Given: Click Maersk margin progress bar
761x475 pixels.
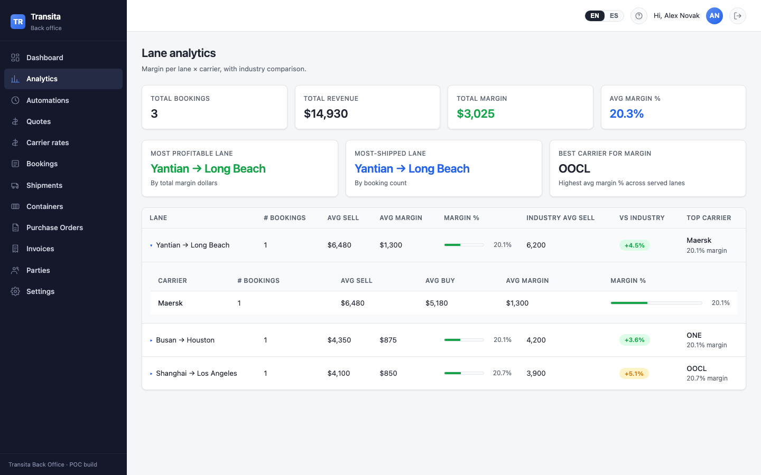Looking at the screenshot, I should coord(656,303).
